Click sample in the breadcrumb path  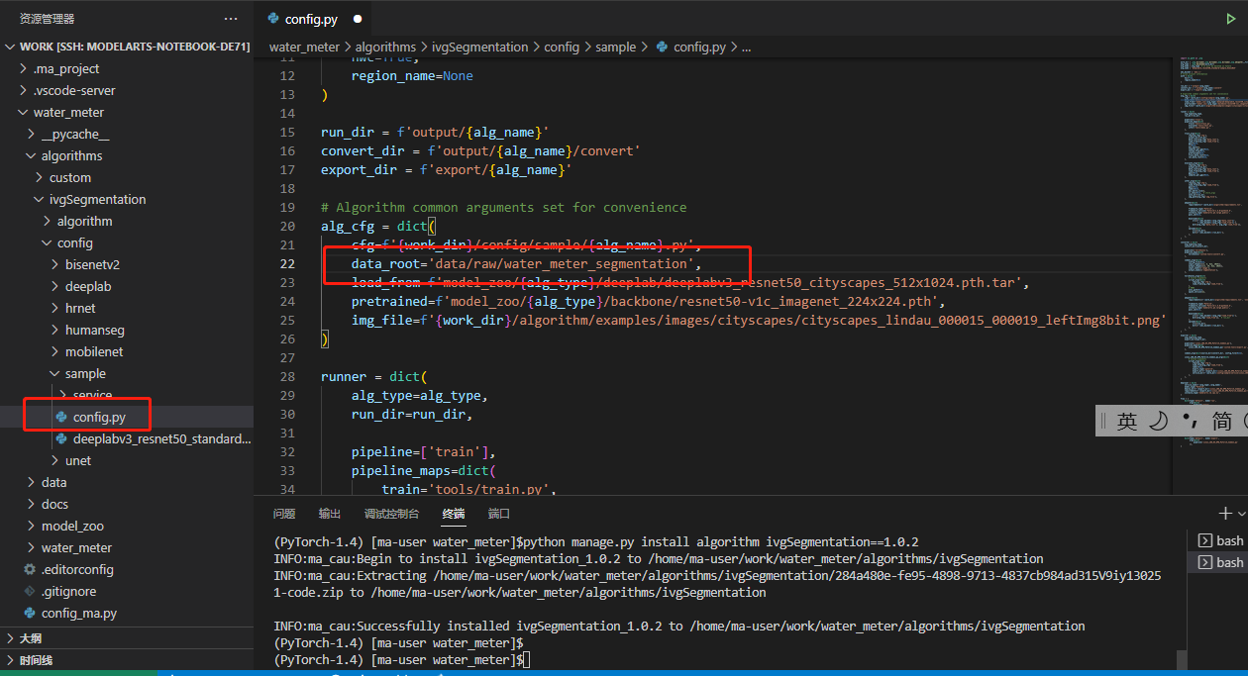[x=615, y=47]
